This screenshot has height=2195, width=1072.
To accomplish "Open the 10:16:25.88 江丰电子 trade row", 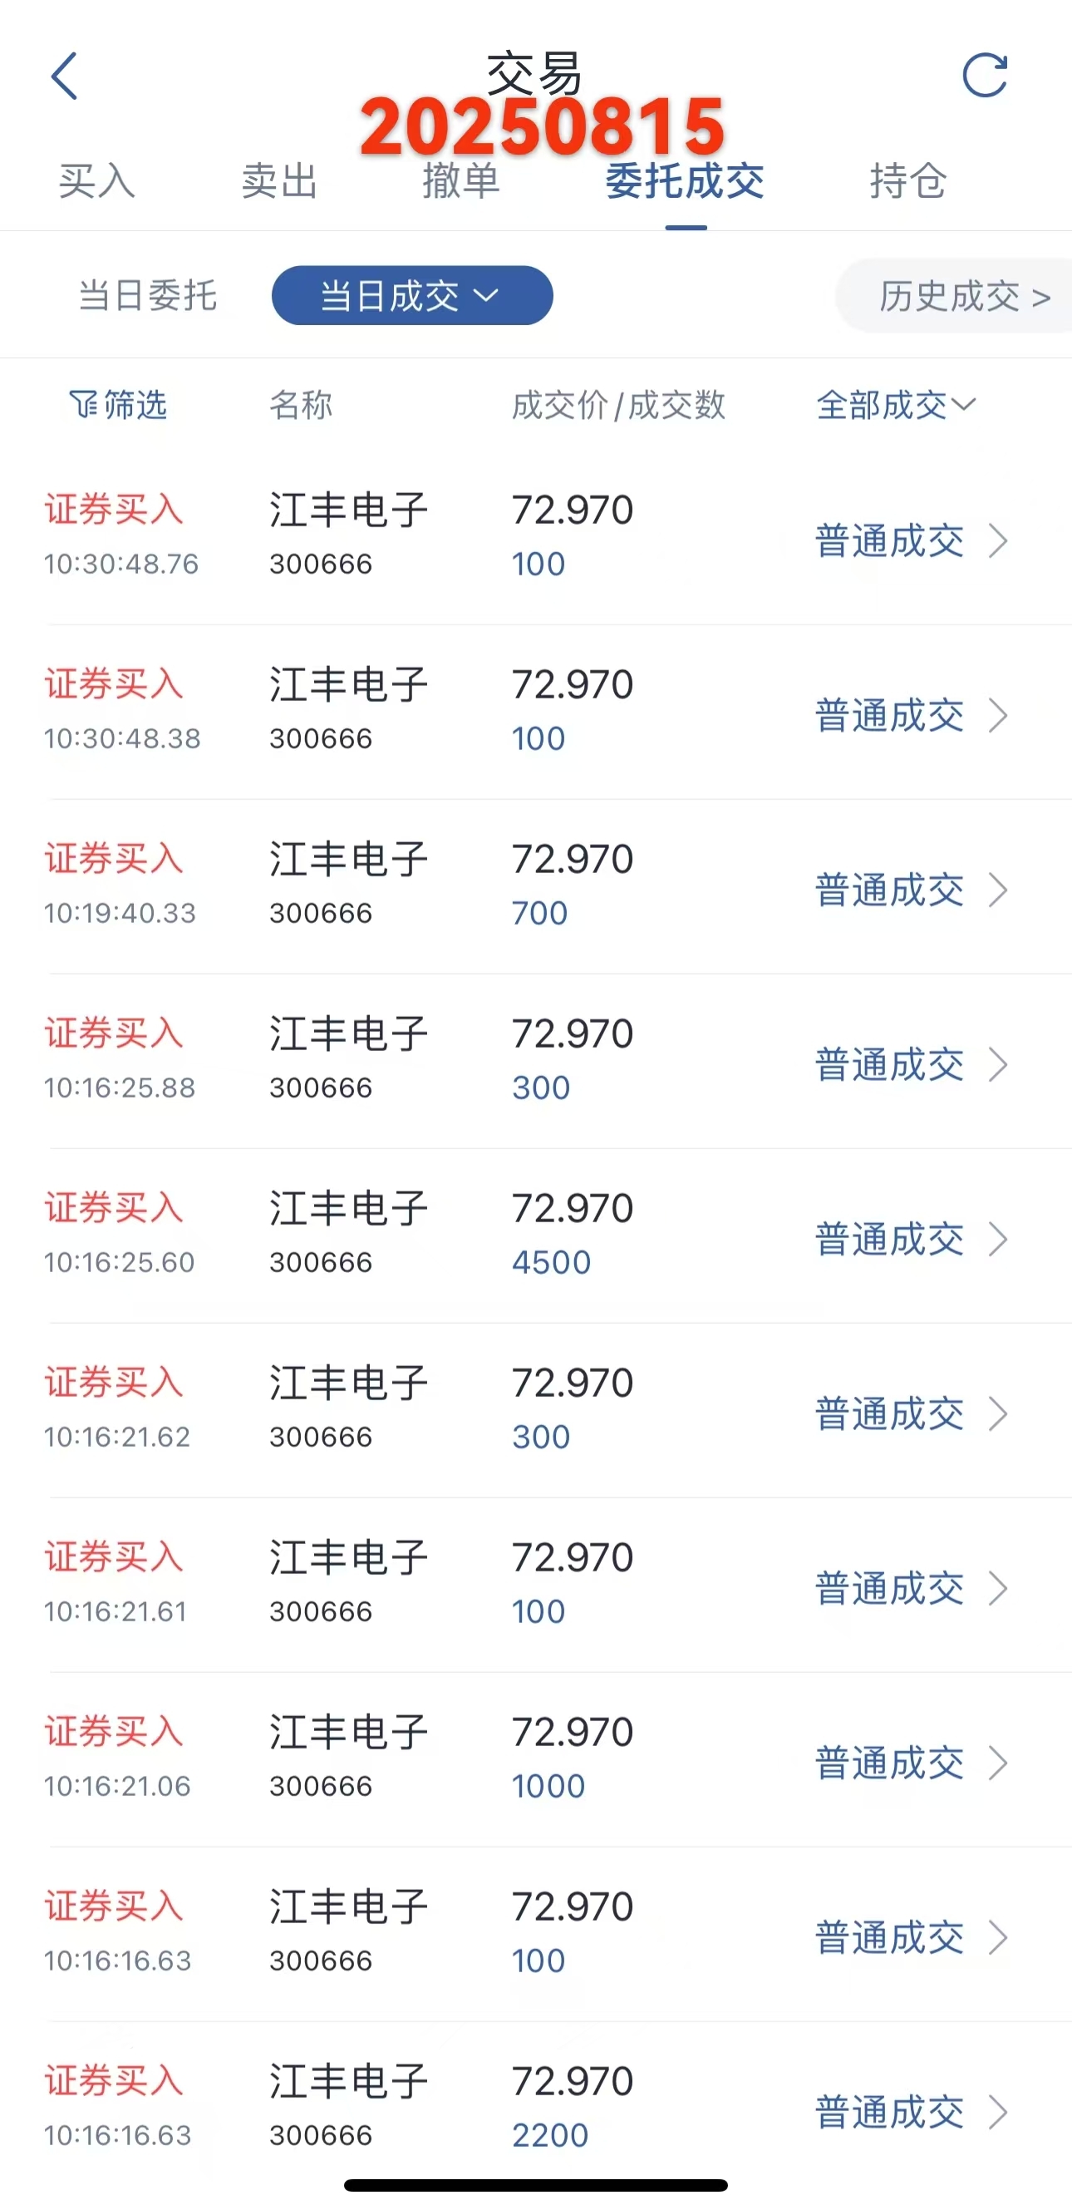I will click(537, 1061).
